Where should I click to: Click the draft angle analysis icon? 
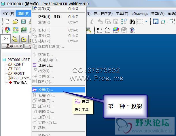[132, 30]
